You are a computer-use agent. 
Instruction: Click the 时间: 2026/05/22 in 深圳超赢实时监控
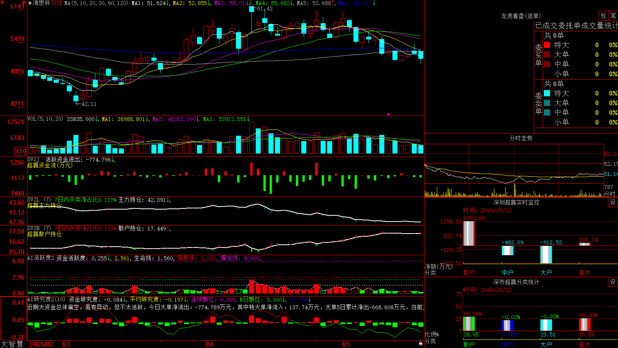pos(487,210)
